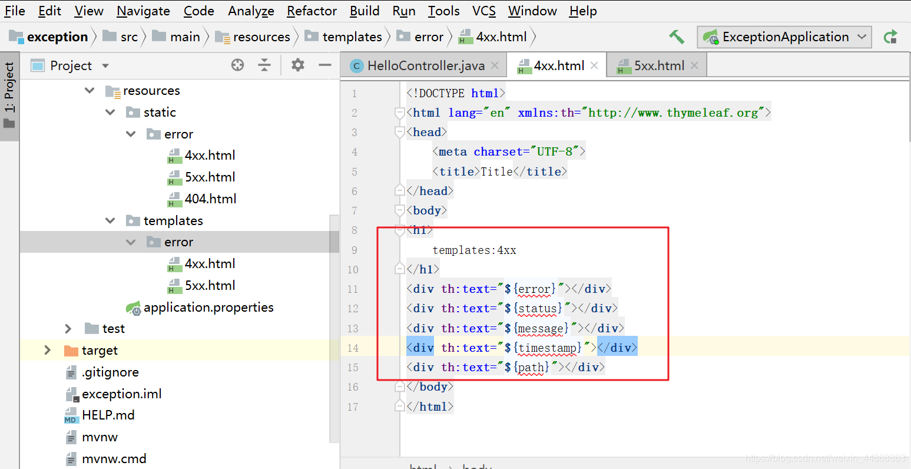Viewport: 911px width, 469px height.
Task: Open the Run menu
Action: pyautogui.click(x=404, y=11)
